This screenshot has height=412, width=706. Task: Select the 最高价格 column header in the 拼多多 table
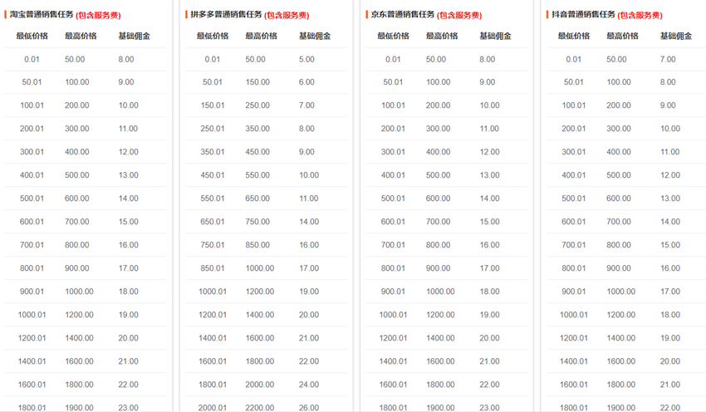[x=261, y=36]
